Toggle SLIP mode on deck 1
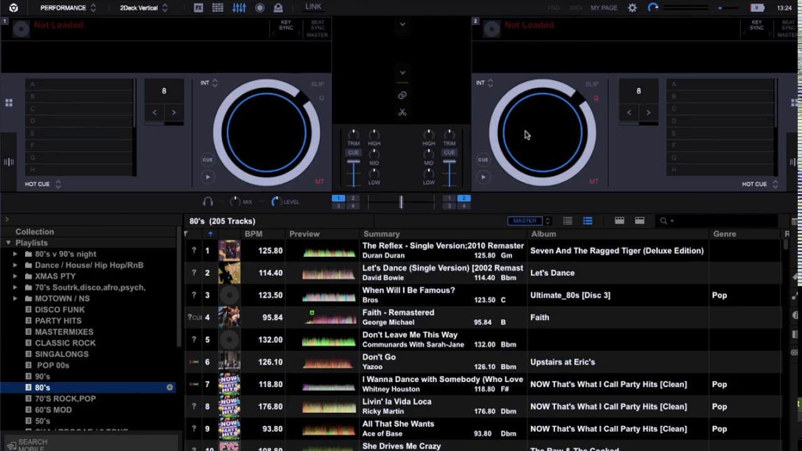Screen dimensions: 802x451 pos(317,84)
